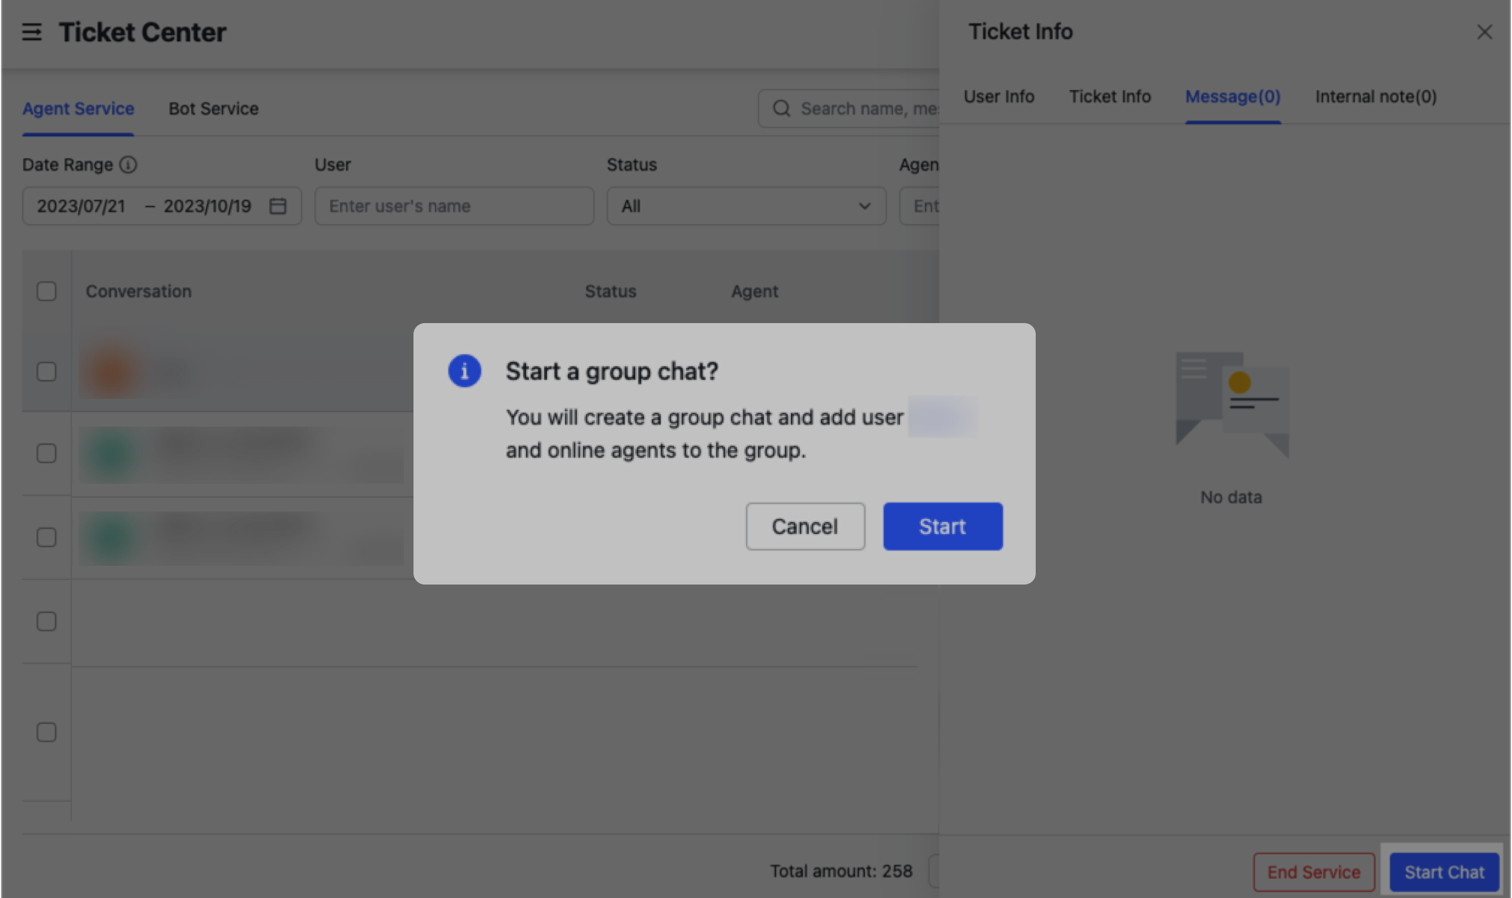Click the search magnifier icon
This screenshot has height=898, width=1512.
[781, 108]
